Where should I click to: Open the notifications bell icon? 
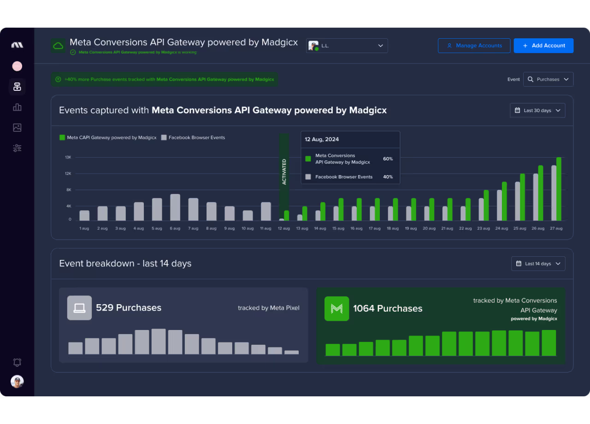tap(17, 363)
